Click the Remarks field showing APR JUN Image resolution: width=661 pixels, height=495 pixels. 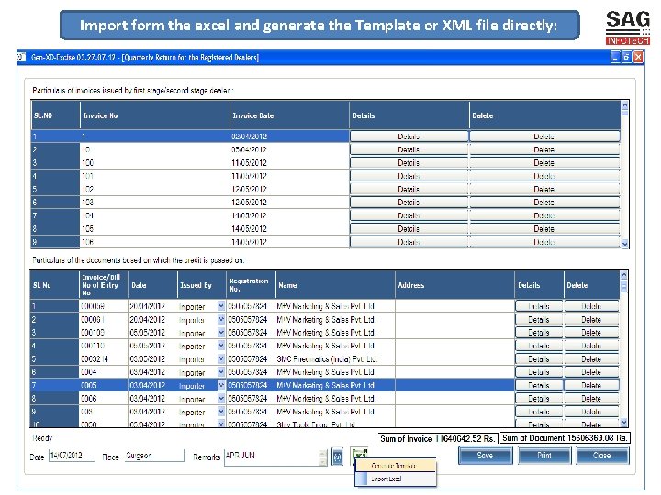click(273, 457)
